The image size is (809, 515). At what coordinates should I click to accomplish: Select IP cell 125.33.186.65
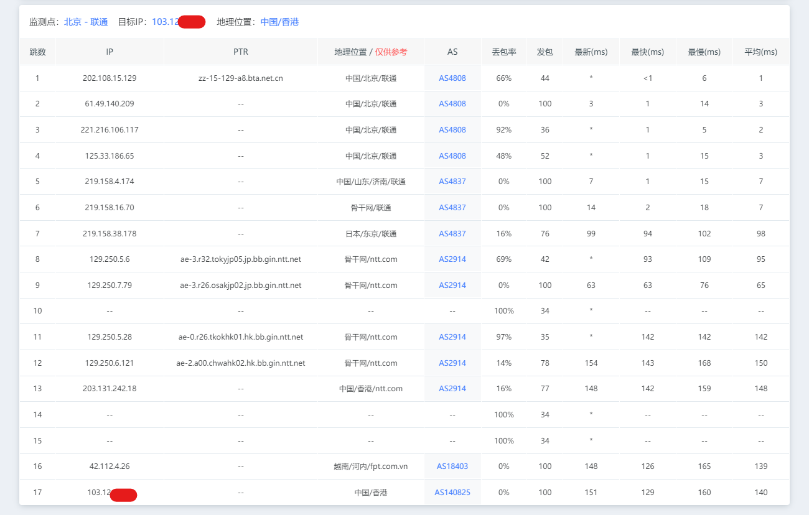[x=110, y=156]
